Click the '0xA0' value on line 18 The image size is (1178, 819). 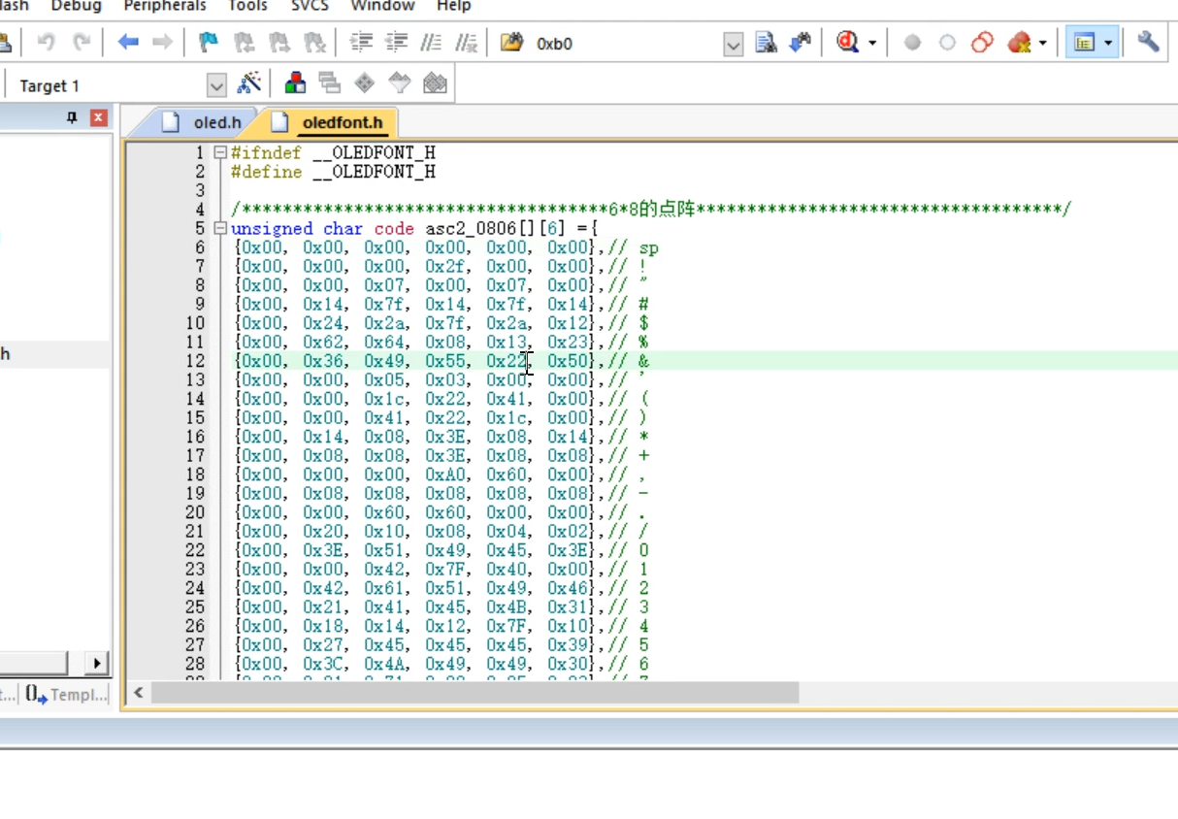445,475
